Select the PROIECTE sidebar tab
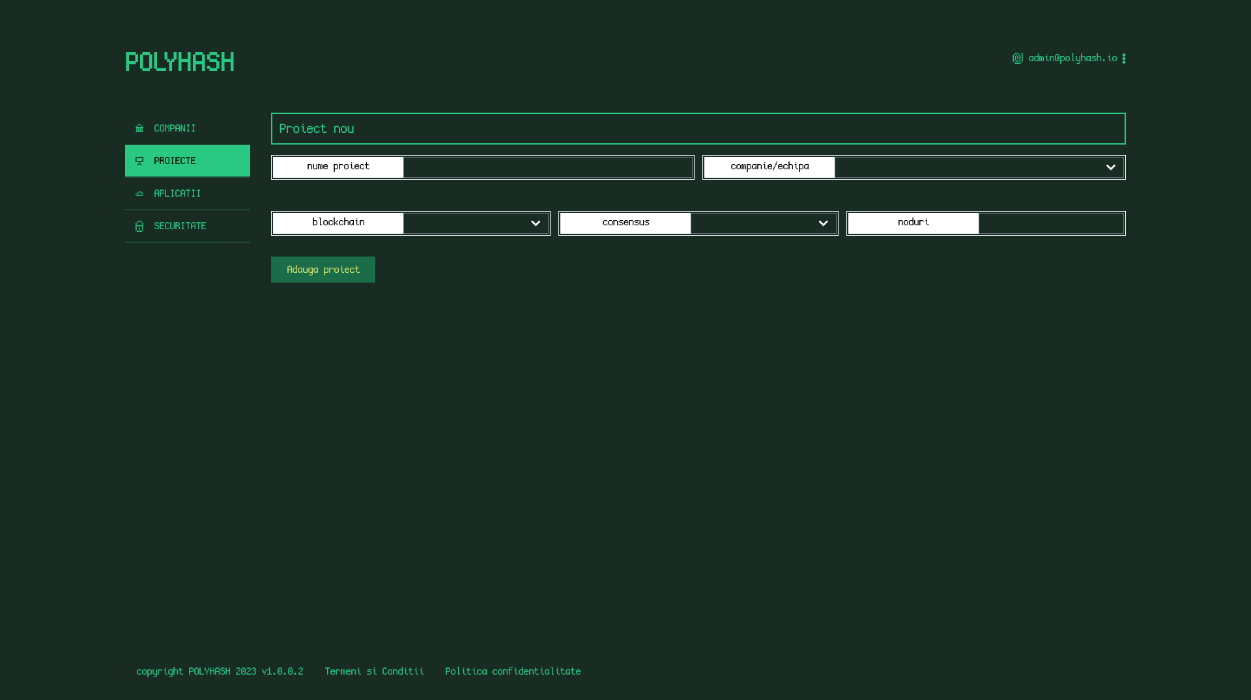Image resolution: width=1251 pixels, height=700 pixels. tap(175, 161)
